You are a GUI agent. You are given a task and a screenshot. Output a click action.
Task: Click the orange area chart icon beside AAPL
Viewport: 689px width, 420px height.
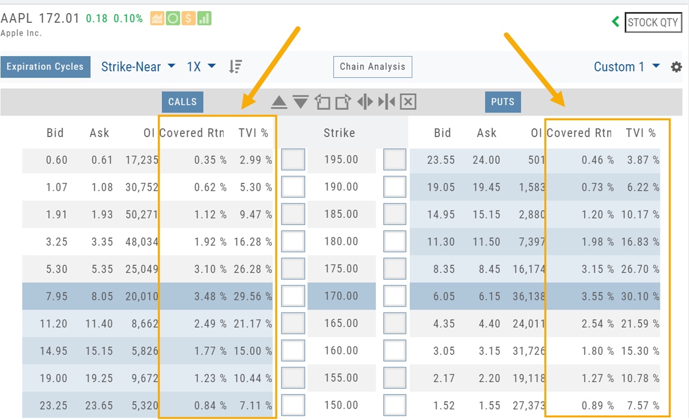click(157, 19)
